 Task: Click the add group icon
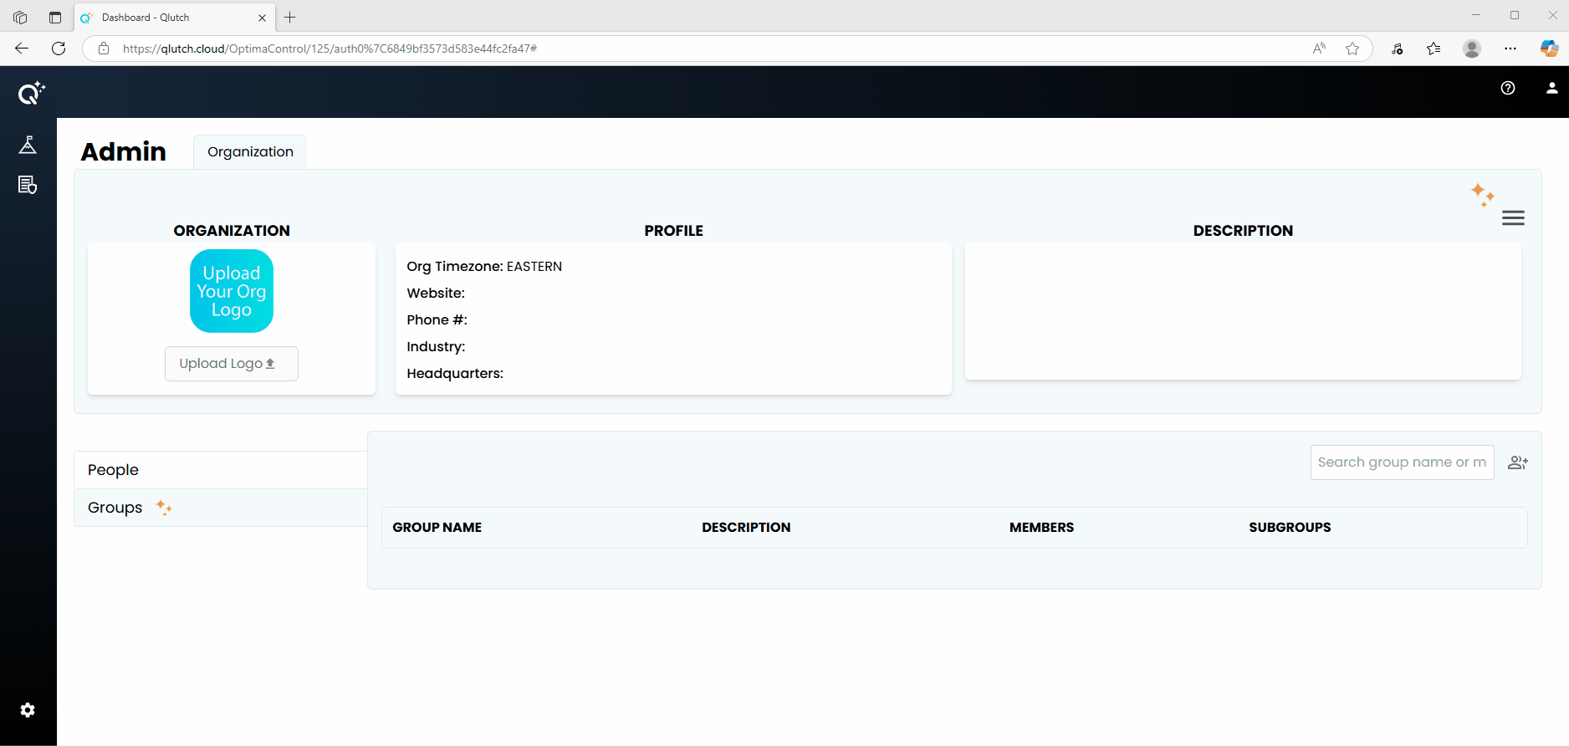pyautogui.click(x=1517, y=462)
